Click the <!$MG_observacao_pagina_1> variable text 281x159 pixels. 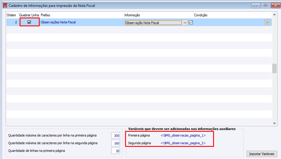(183, 135)
